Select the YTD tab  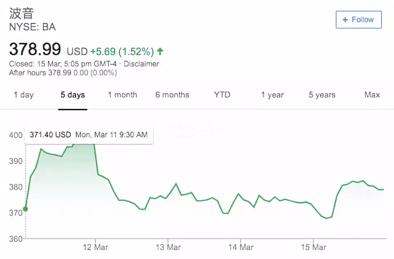[222, 95]
